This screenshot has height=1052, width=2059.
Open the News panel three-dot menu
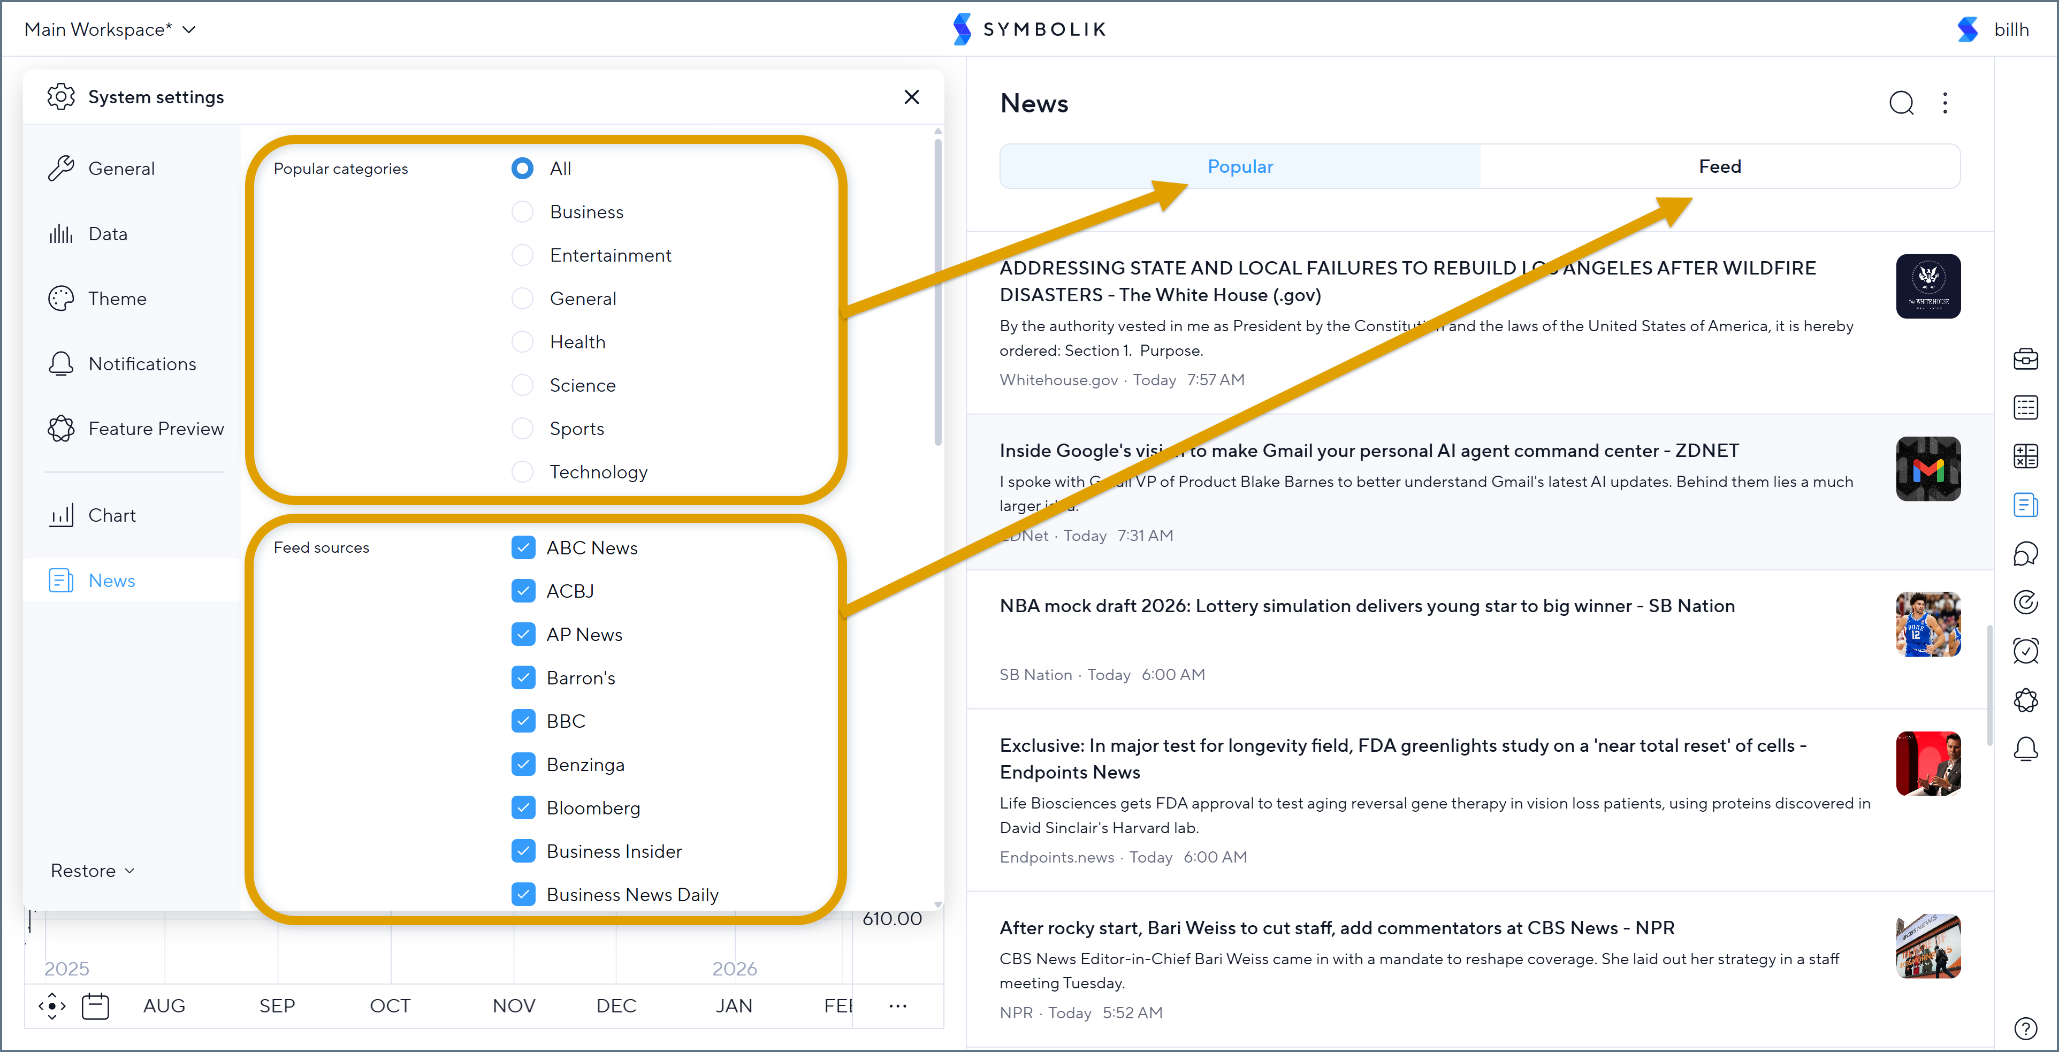pos(1944,103)
